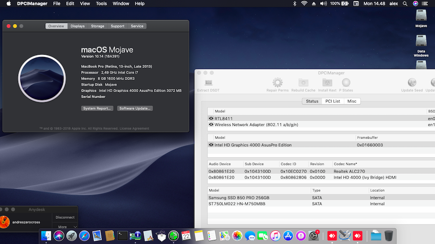Select the Storage tab in About This Mac
The width and height of the screenshot is (435, 244).
97,26
